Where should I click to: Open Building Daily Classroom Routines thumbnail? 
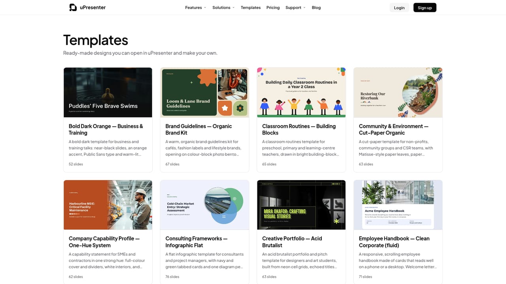coord(301,92)
